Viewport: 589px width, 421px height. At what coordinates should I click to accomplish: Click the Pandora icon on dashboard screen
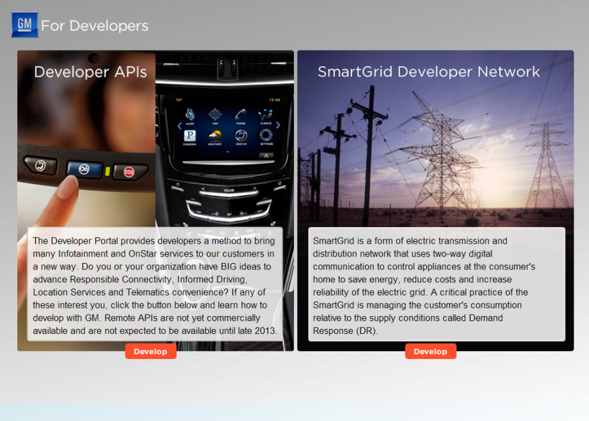point(190,137)
